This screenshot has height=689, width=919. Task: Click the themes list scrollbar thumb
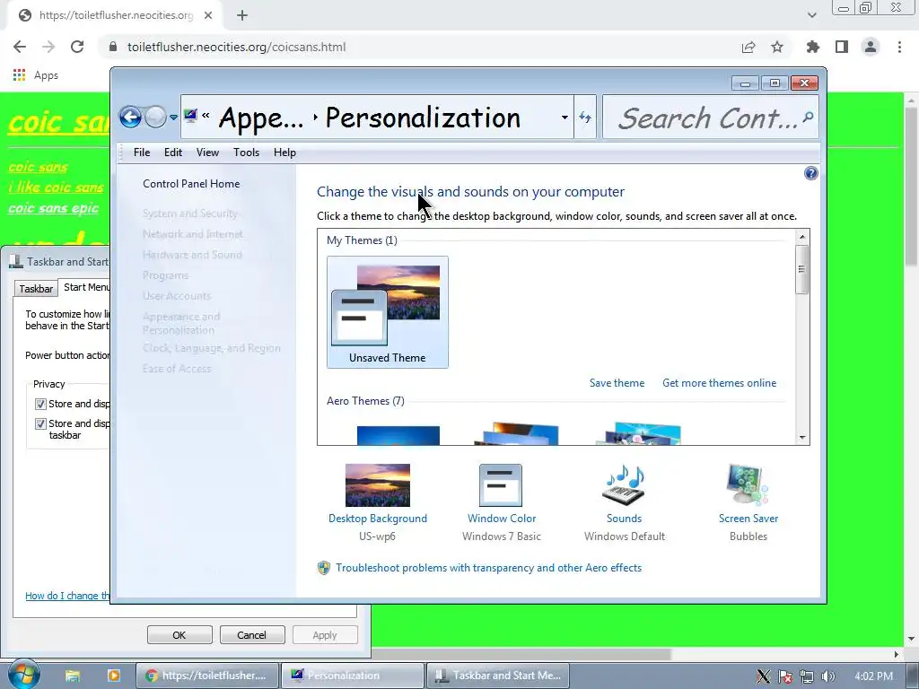pos(801,269)
